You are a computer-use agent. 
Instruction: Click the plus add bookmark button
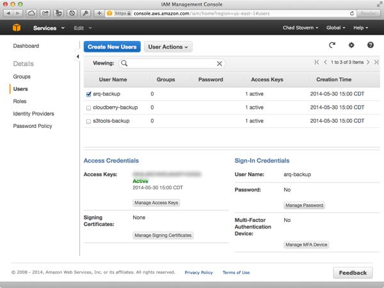pyautogui.click(x=99, y=13)
